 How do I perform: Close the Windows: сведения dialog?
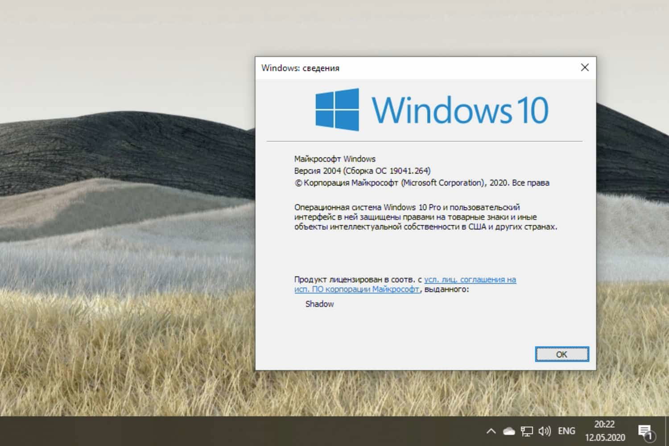585,67
